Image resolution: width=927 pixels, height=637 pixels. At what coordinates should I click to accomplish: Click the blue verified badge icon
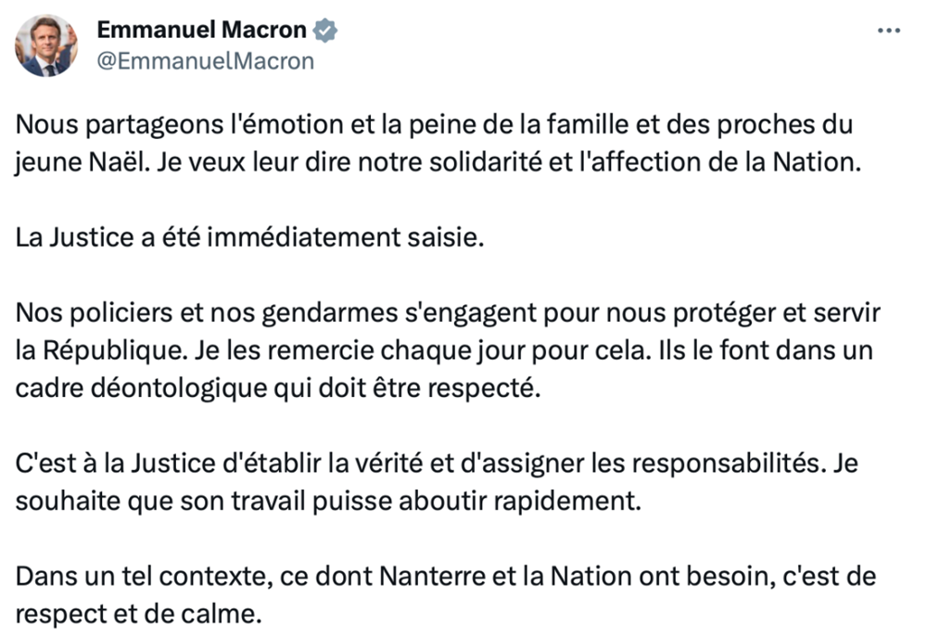click(325, 31)
